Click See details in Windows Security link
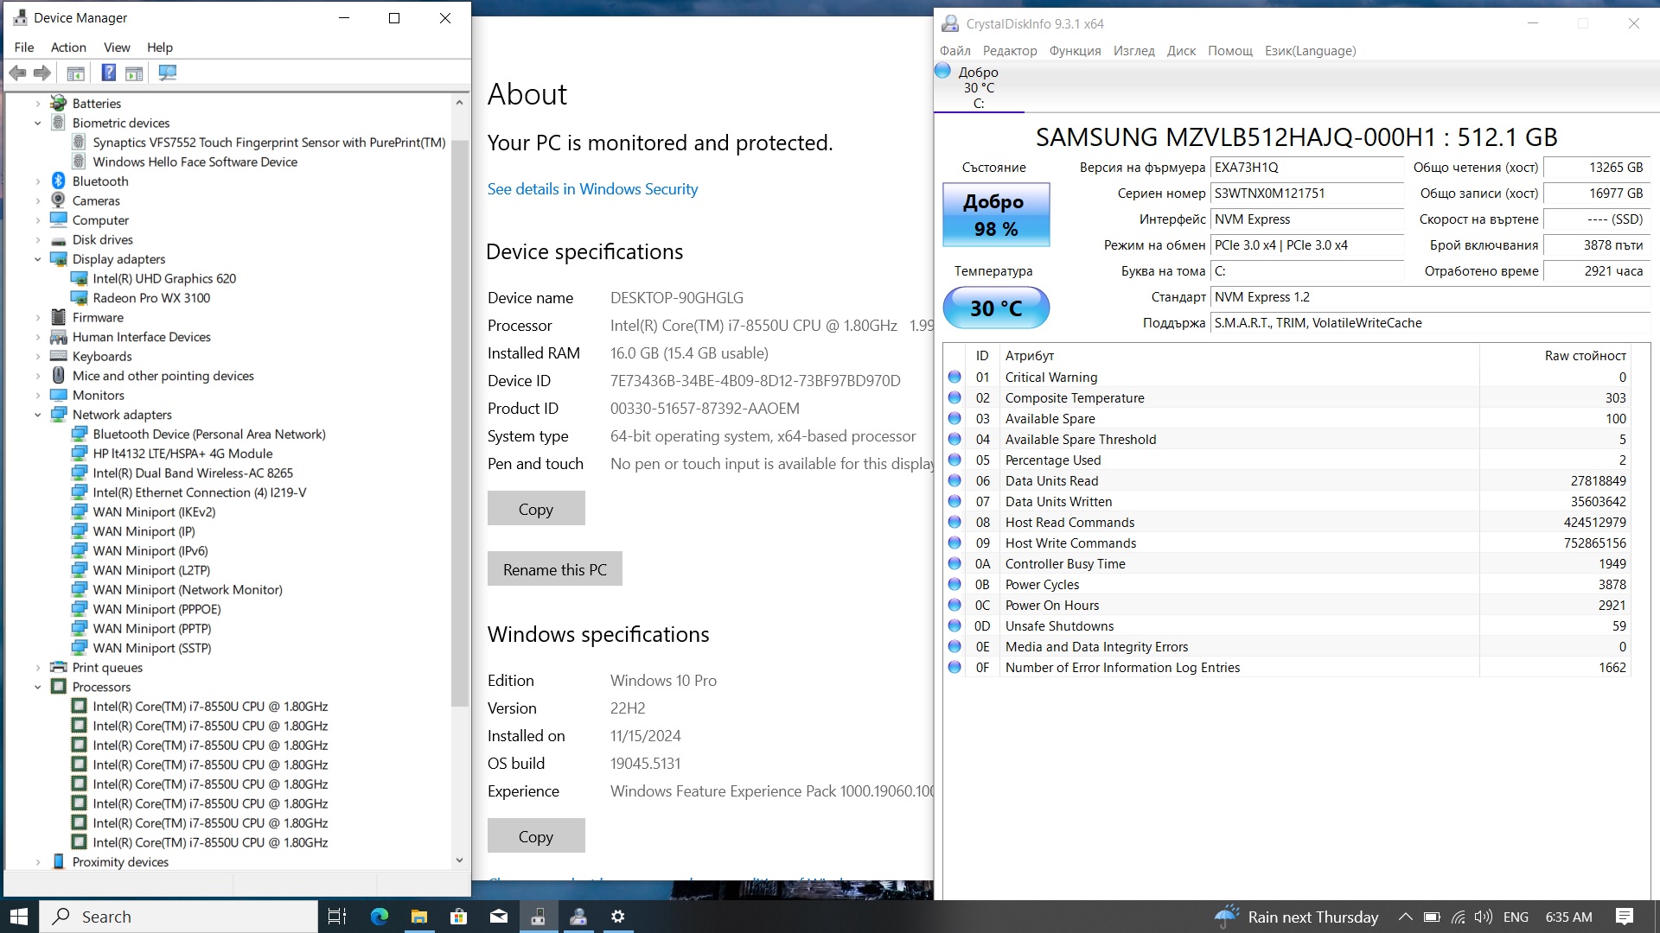The height and width of the screenshot is (933, 1660). [x=592, y=189]
